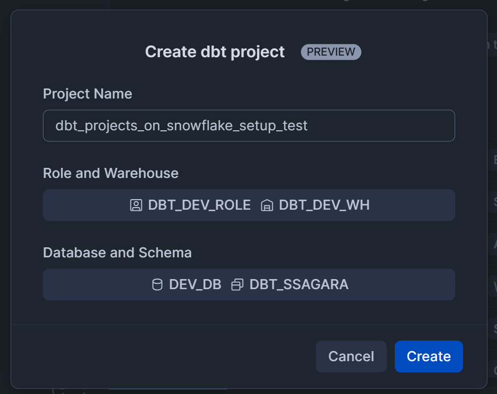497x394 pixels.
Task: Open the Role and Warehouse selector
Action: [371, 205]
